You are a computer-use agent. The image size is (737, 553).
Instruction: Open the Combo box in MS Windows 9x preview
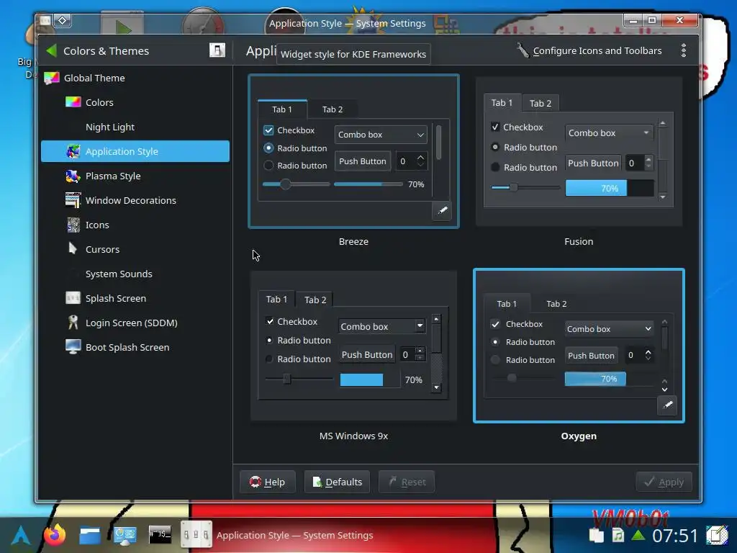click(382, 326)
